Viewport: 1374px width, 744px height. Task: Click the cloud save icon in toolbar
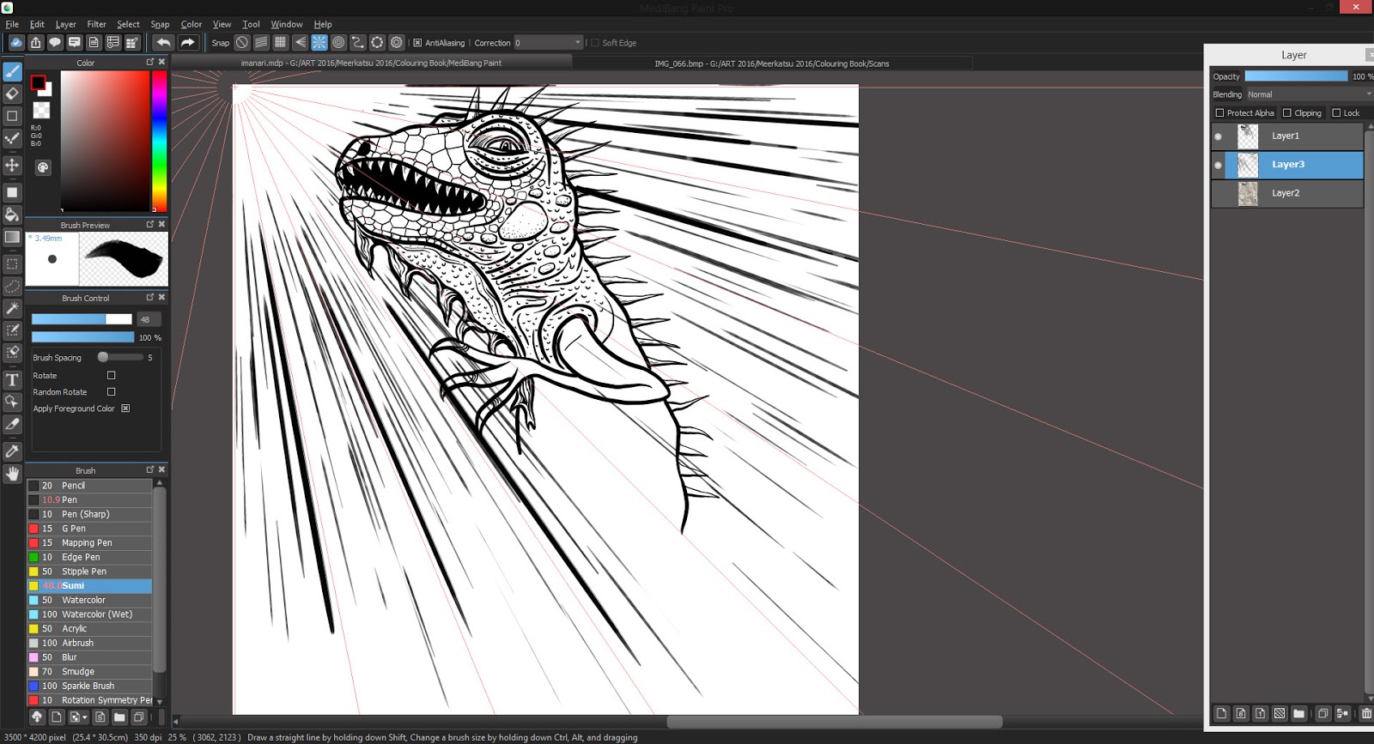[16, 42]
